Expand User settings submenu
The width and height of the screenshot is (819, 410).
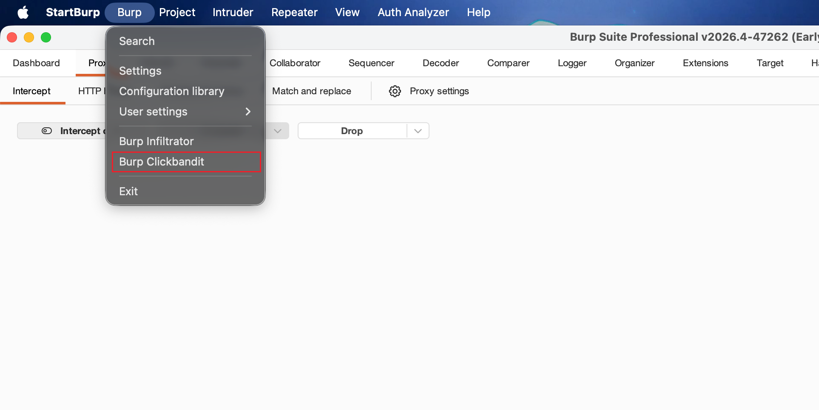pos(185,112)
